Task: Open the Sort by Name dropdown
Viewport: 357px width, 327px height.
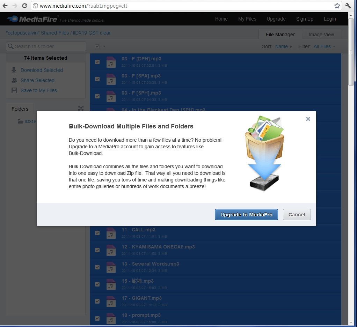Action: [283, 46]
